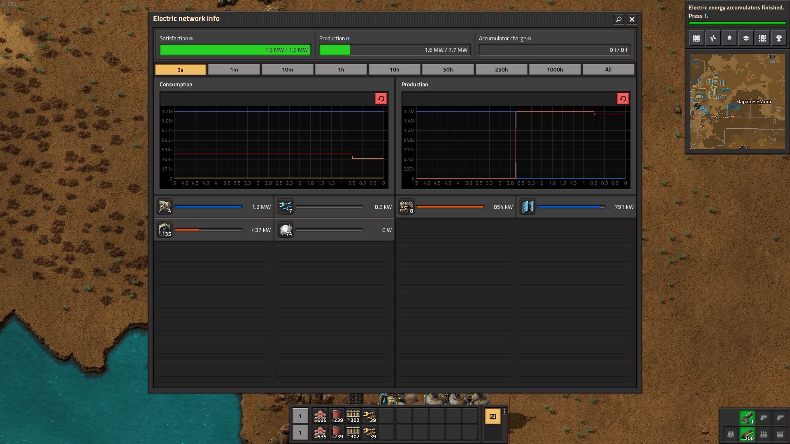Reset the Production graph with red button
This screenshot has width=790, height=444.
click(623, 99)
